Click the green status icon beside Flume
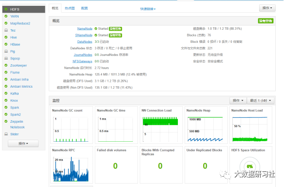Screen dimensions: 284x187 6,72
